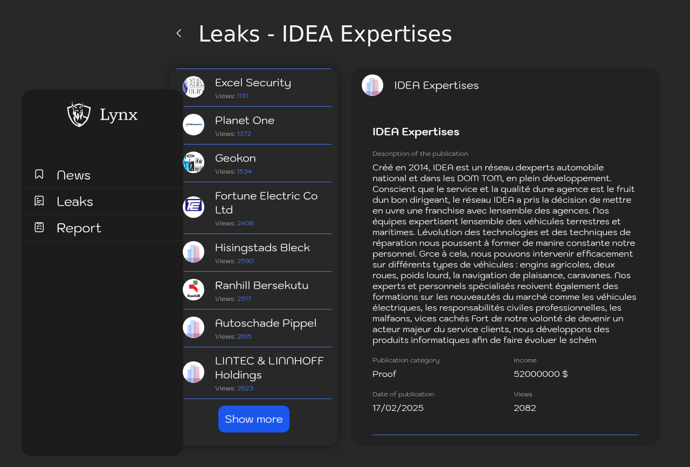Click the Excel Security avatar icon
690x467 pixels.
194,87
